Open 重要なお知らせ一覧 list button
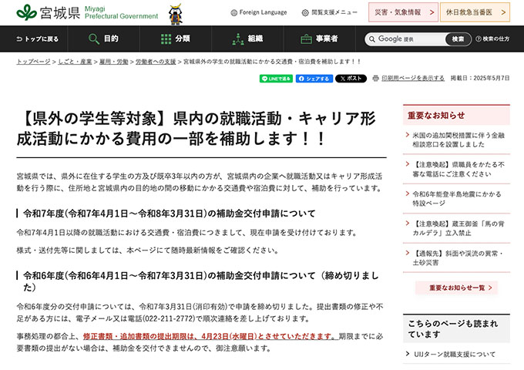 point(456,288)
